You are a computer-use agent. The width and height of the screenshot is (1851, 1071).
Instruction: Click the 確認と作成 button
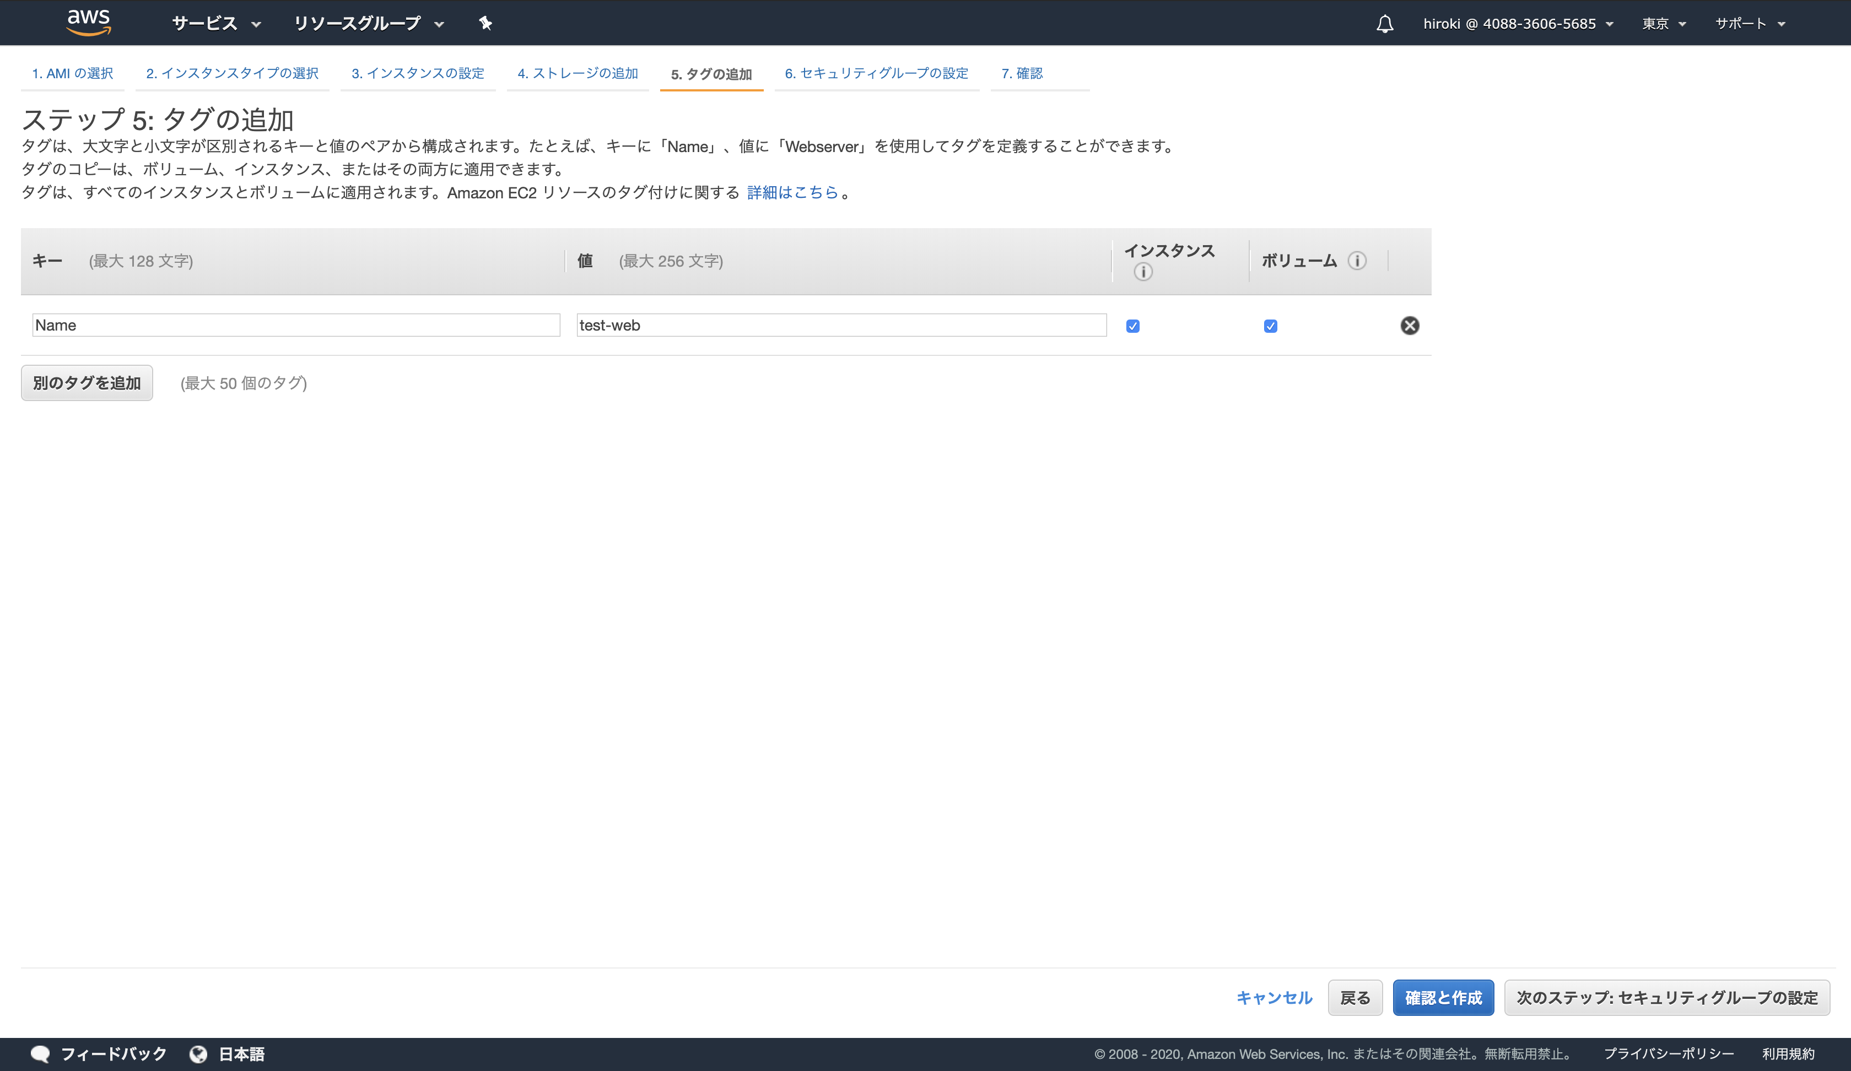(1443, 998)
